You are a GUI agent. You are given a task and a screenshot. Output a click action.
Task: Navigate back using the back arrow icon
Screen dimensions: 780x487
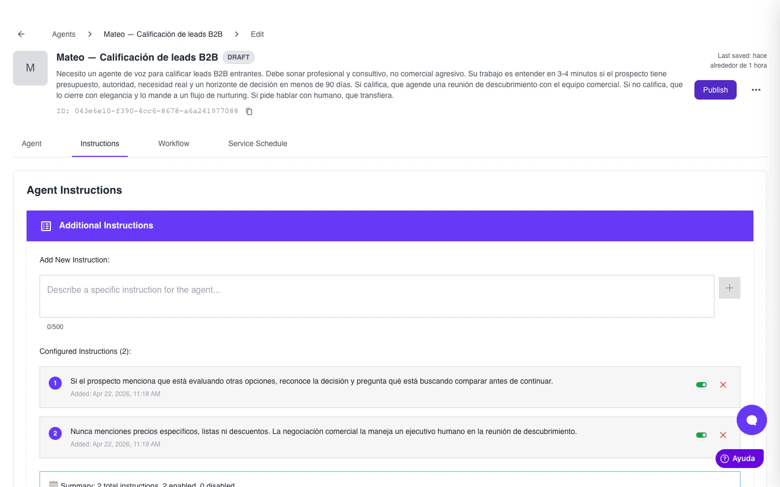pyautogui.click(x=21, y=34)
